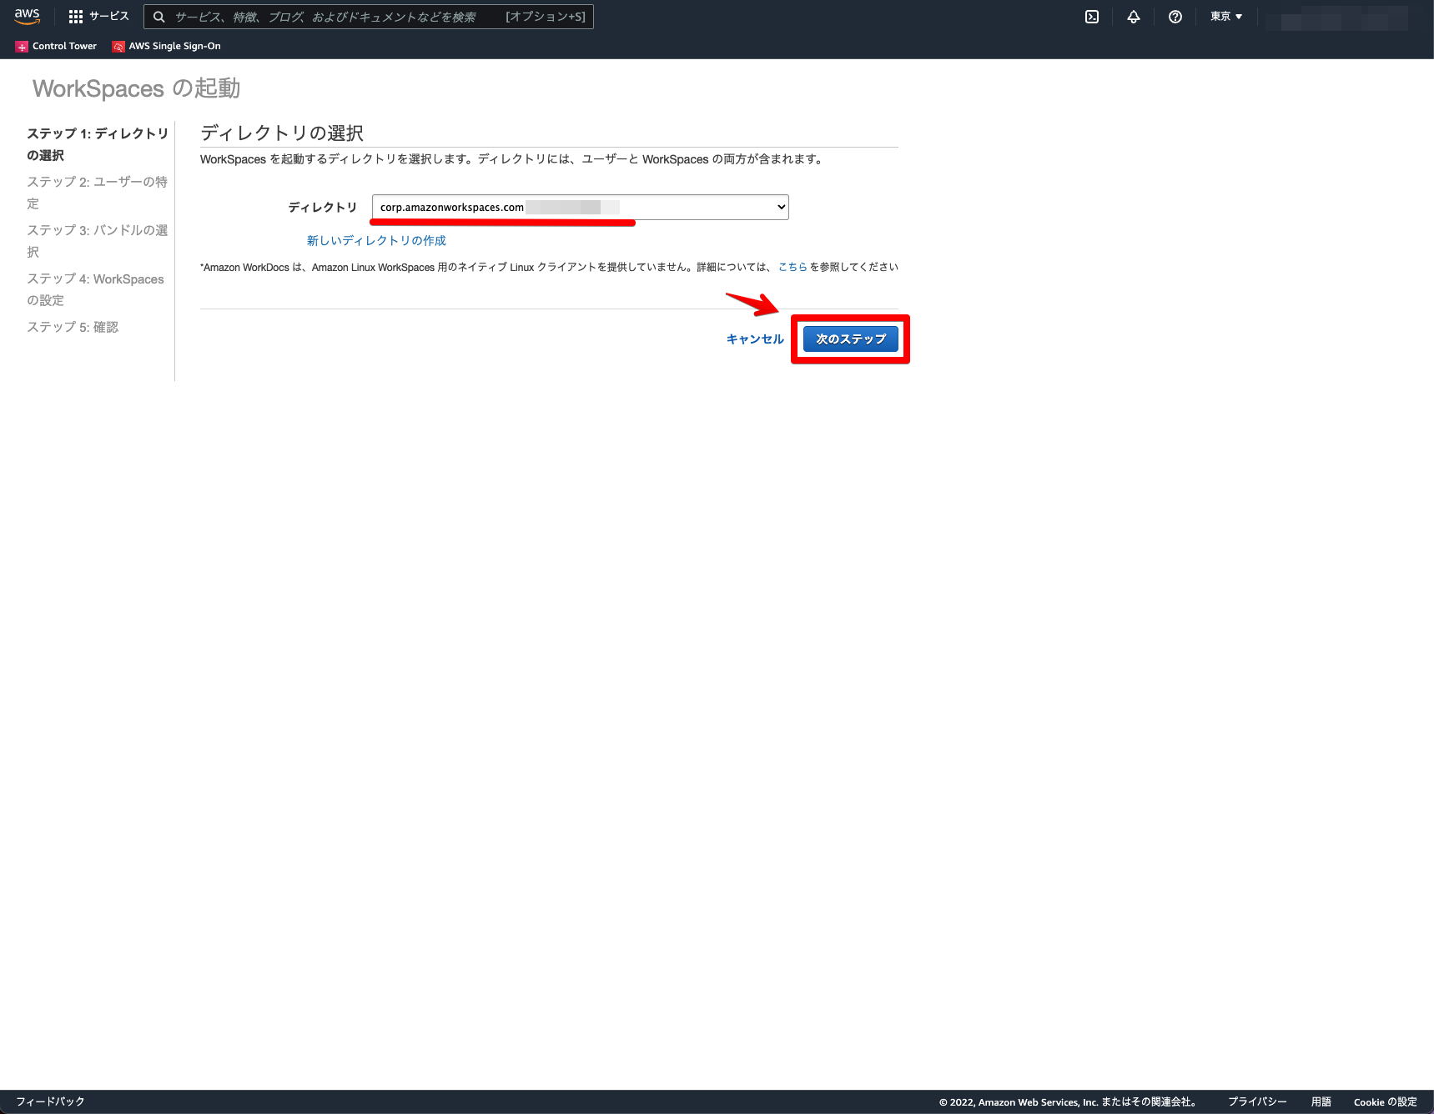Select step 2: ユーザーの特定

(x=97, y=192)
